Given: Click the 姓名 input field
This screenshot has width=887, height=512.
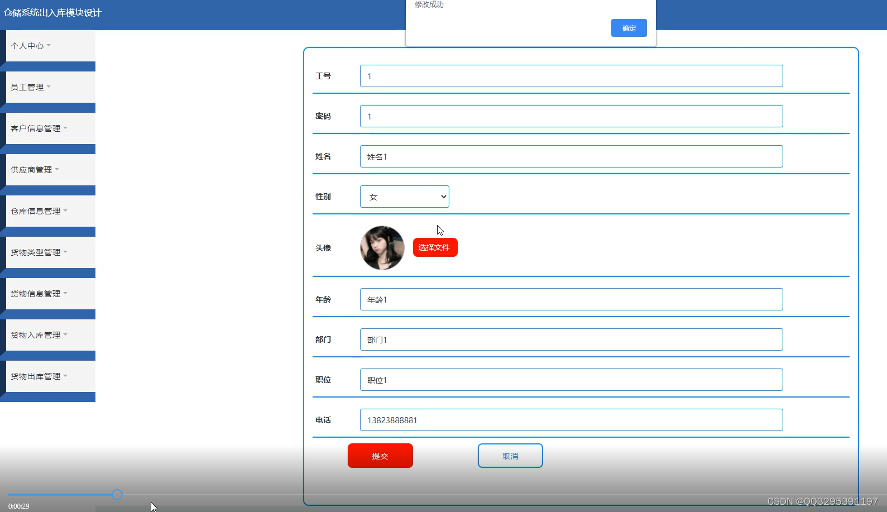Looking at the screenshot, I should (571, 156).
